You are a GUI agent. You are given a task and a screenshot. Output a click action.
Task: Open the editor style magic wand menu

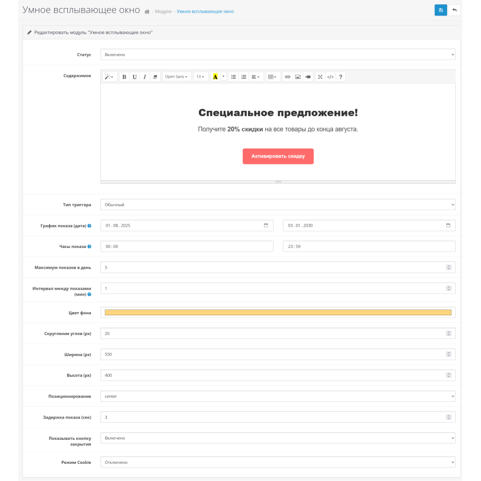109,76
